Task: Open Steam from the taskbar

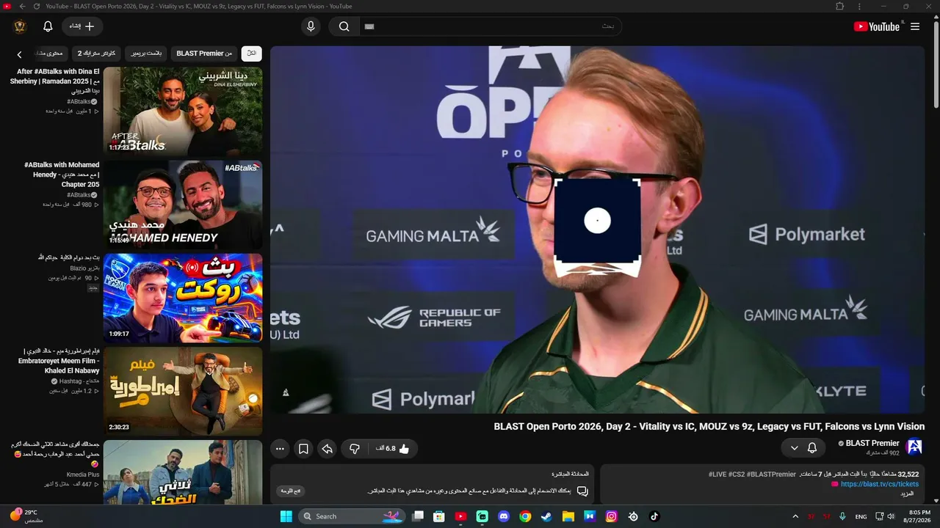Action: [546, 516]
